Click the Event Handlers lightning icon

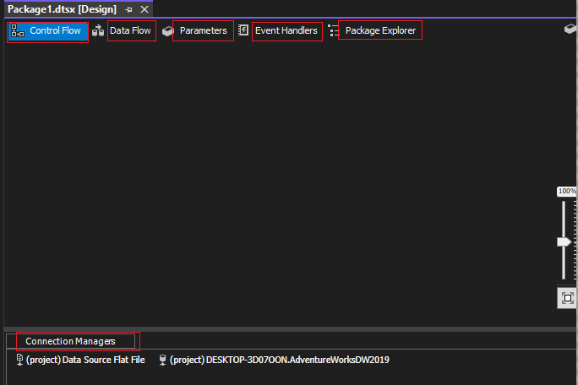243,30
